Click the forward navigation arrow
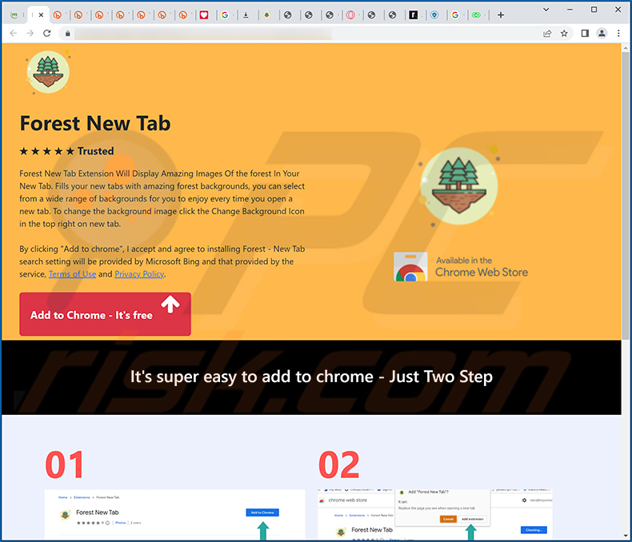The height and width of the screenshot is (542, 632). [30, 33]
